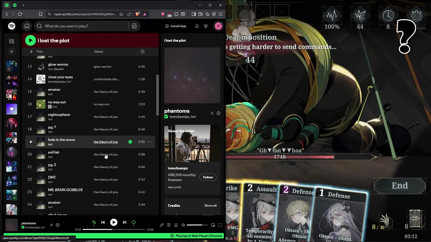Open Connect to a device icon

[176, 225]
